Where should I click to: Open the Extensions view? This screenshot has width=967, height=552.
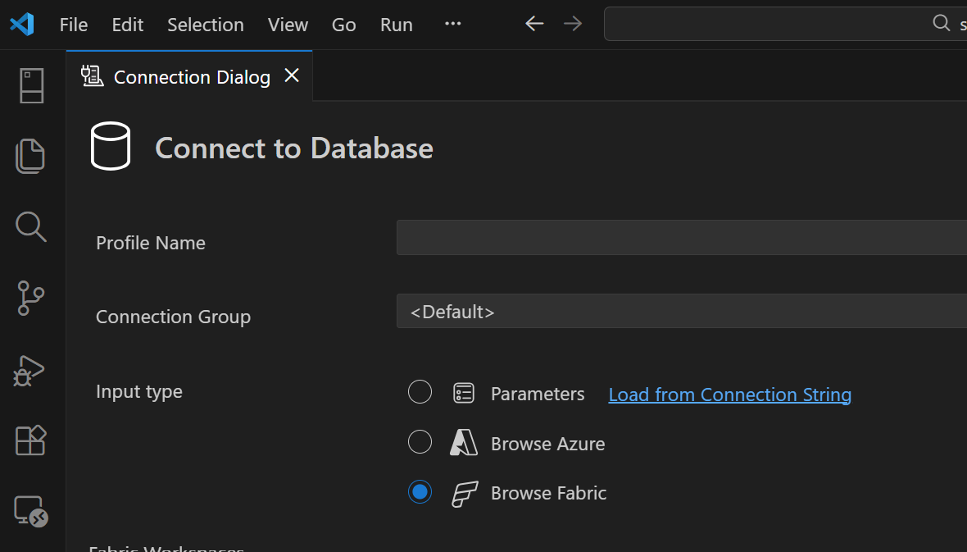tap(30, 440)
